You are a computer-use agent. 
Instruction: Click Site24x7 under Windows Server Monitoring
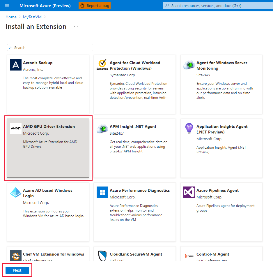[x=203, y=75]
